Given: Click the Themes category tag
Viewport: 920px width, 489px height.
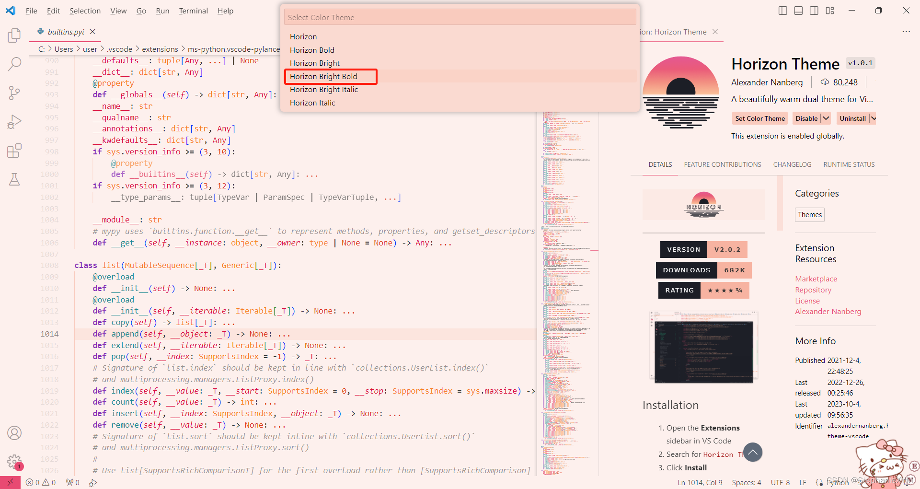Looking at the screenshot, I should tap(810, 215).
